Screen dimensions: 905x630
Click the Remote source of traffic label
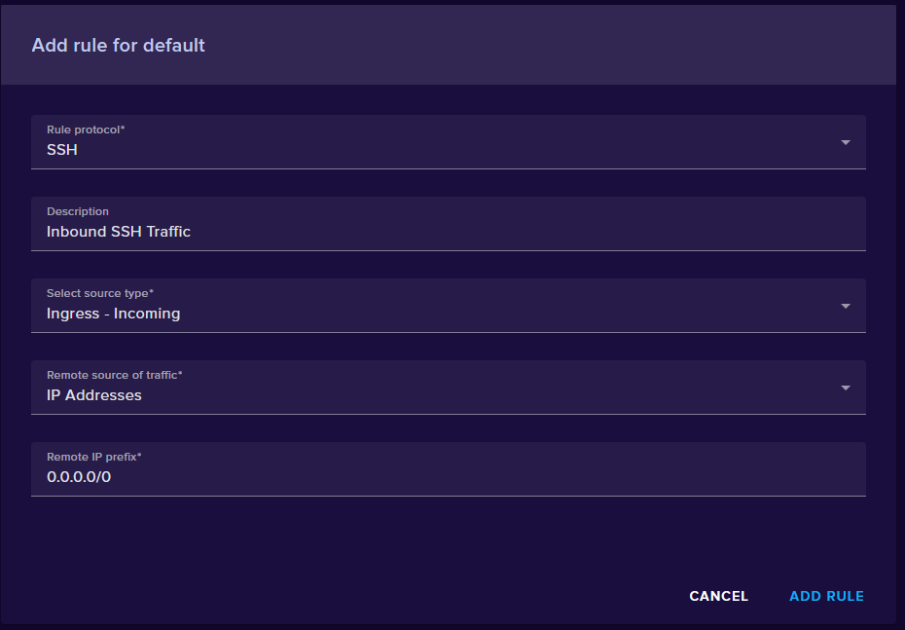tap(115, 375)
